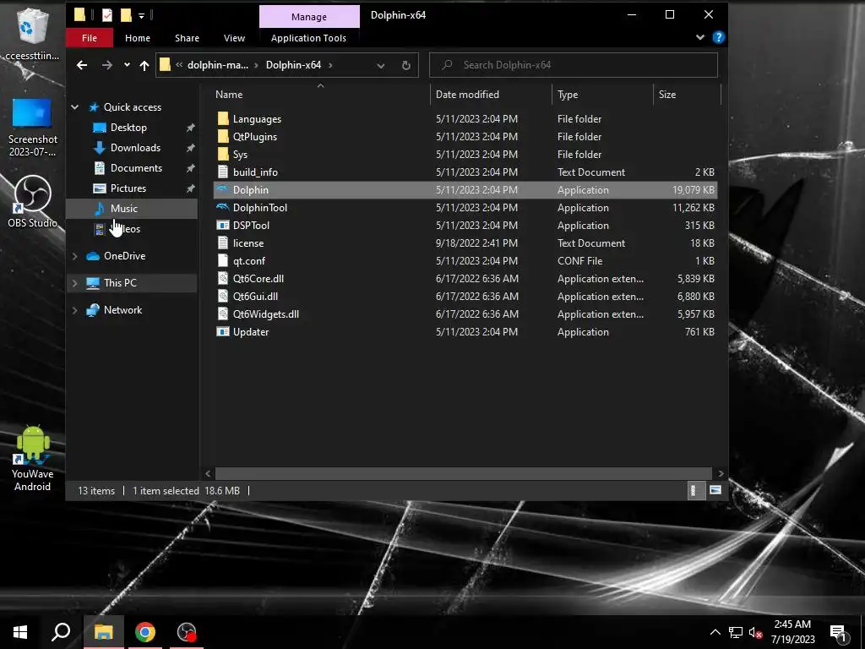Go up one folder level arrow
The height and width of the screenshot is (649, 865).
coord(144,65)
